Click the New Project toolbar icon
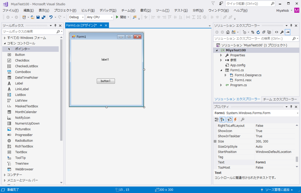 point(24,17)
